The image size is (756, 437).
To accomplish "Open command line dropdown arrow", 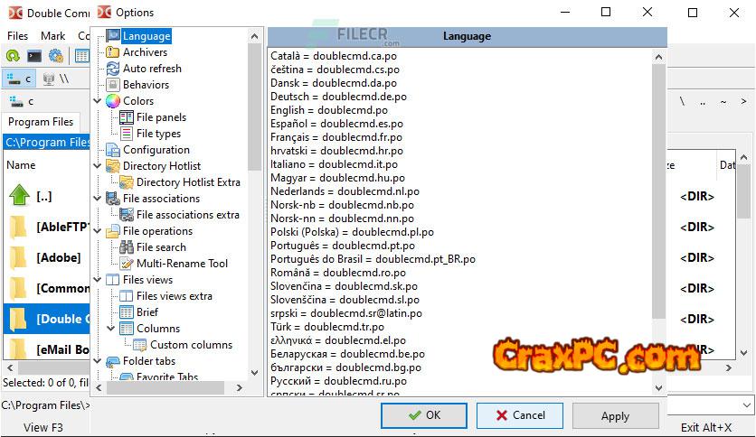I will (x=747, y=405).
